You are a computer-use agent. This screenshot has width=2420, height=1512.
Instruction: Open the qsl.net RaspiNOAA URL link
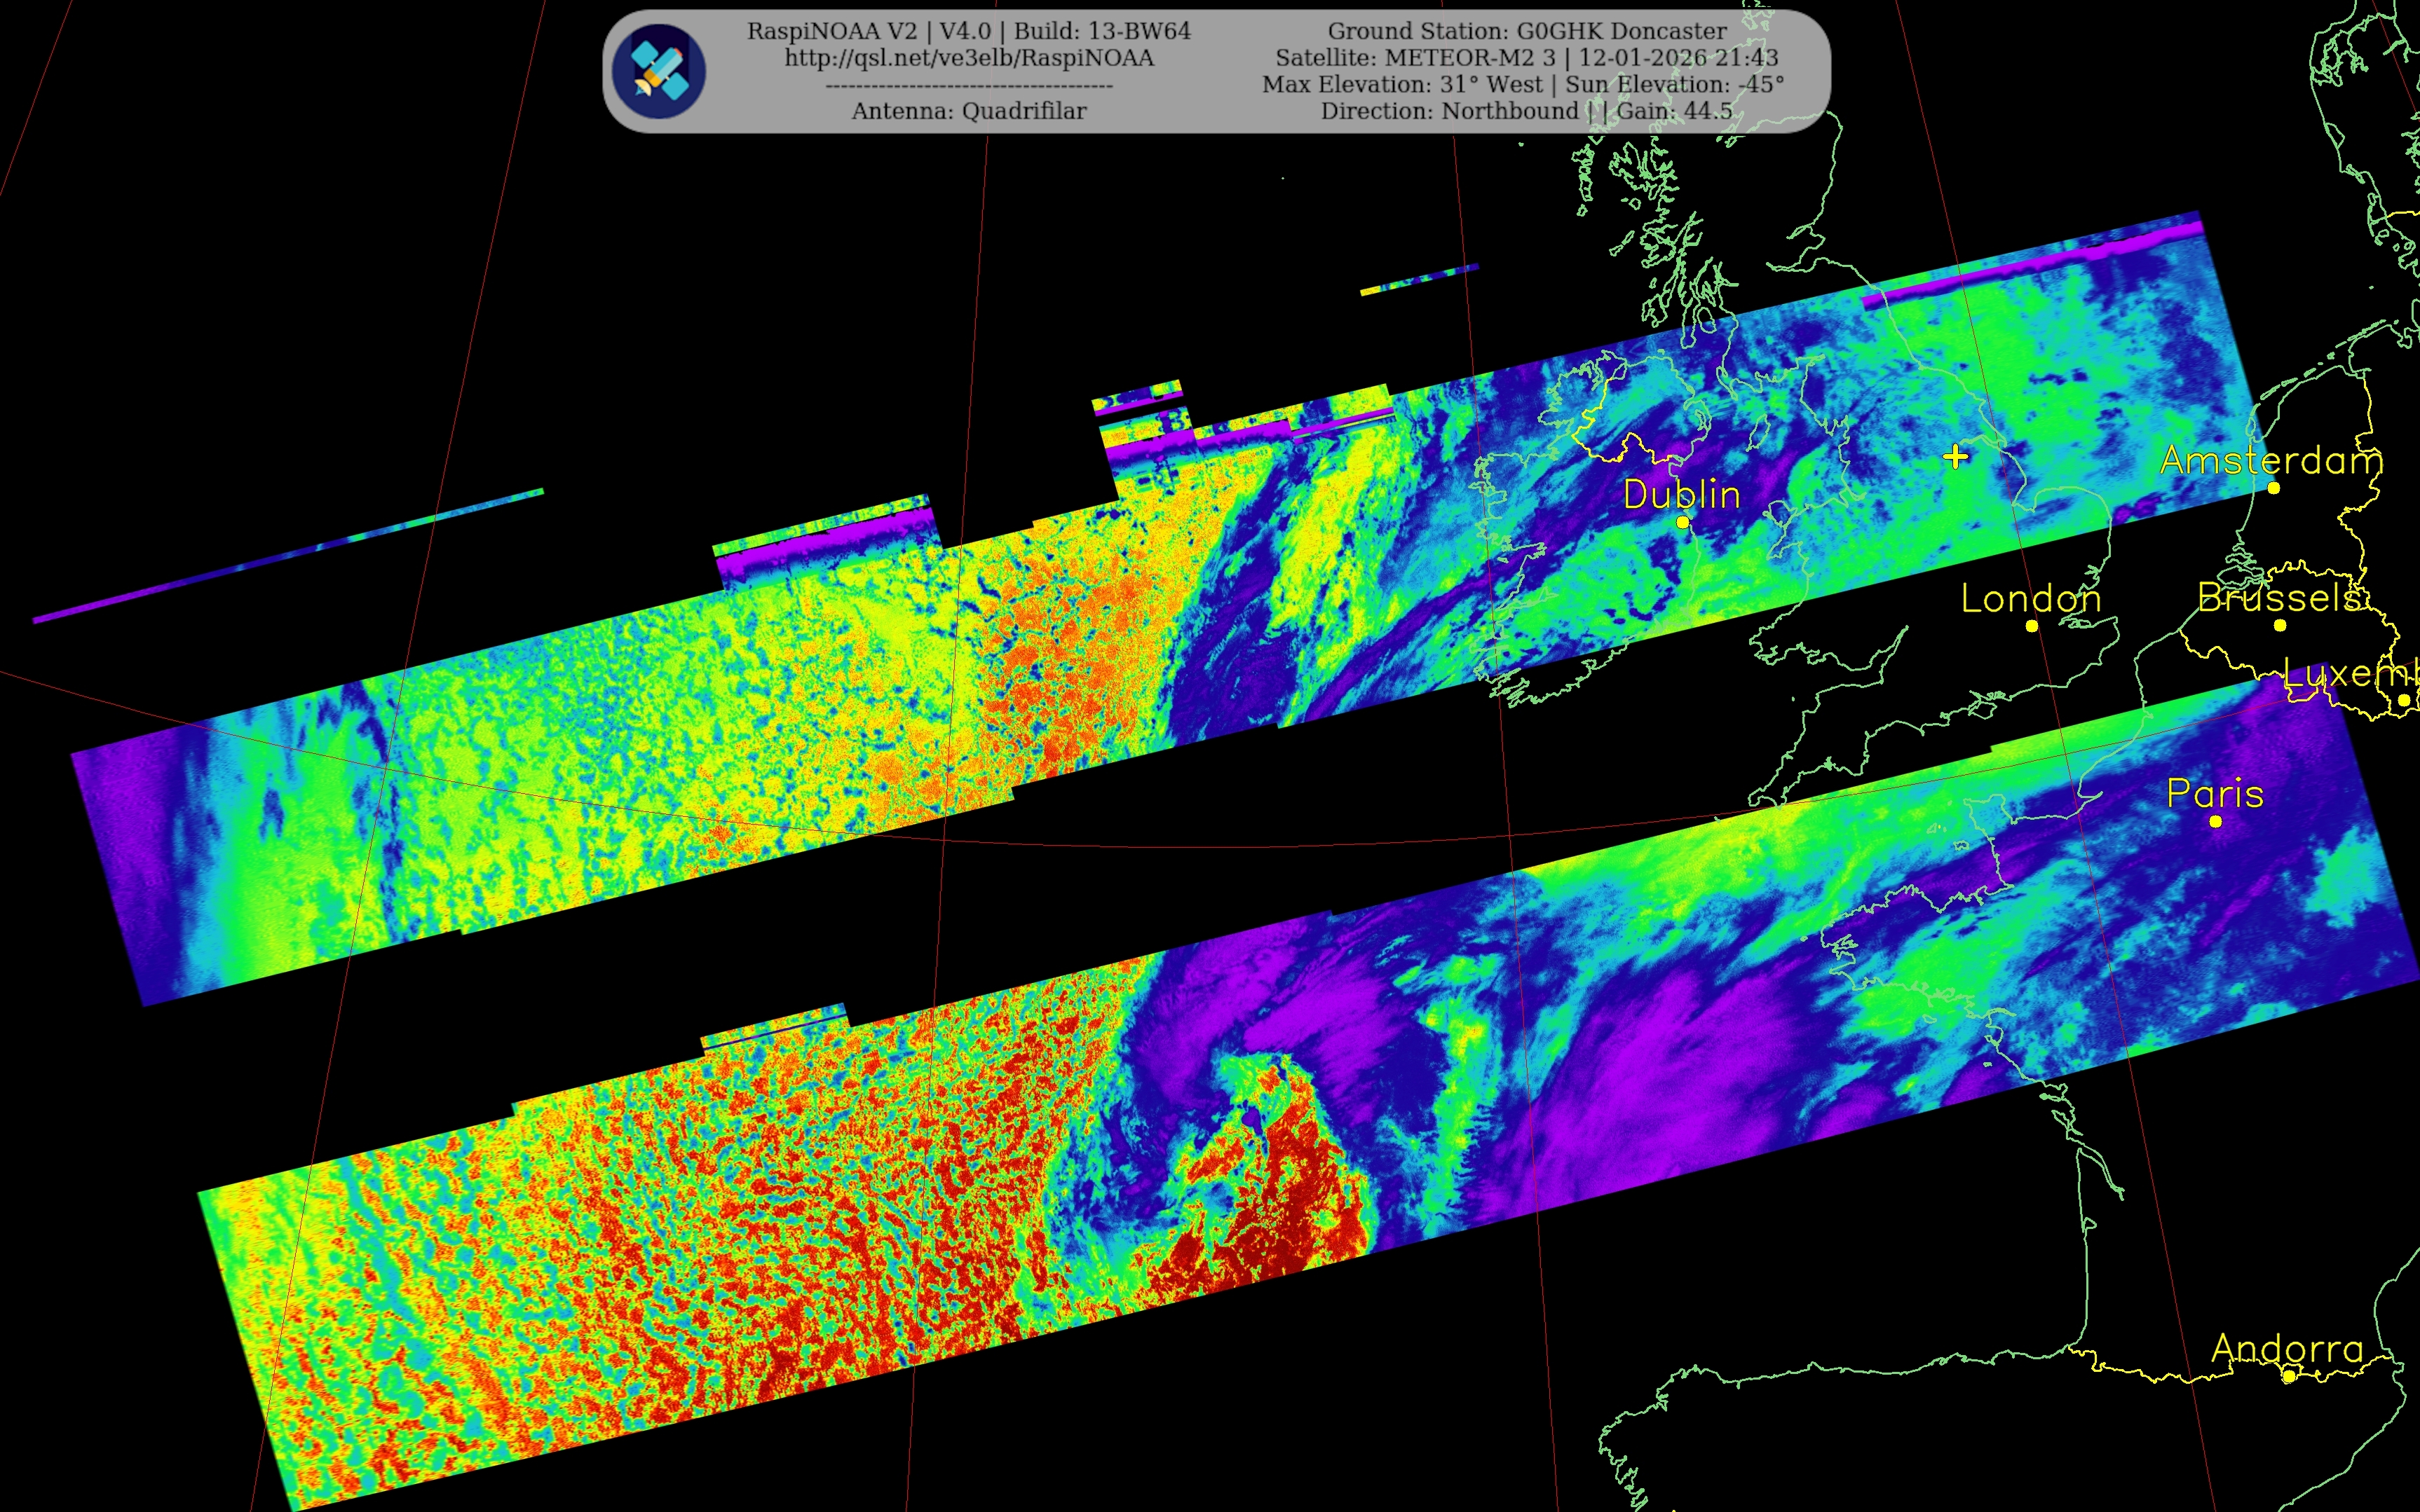pyautogui.click(x=968, y=58)
